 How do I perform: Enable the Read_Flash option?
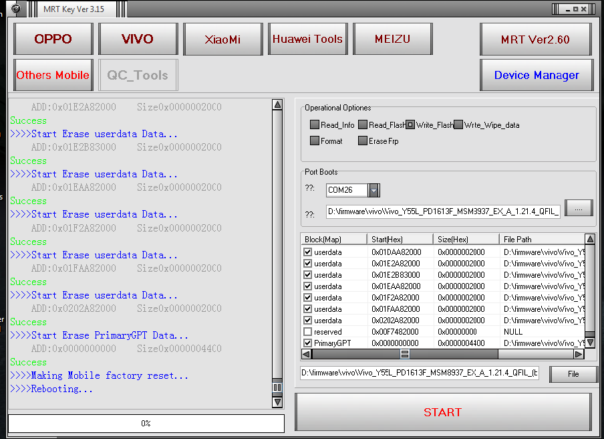pyautogui.click(x=363, y=124)
